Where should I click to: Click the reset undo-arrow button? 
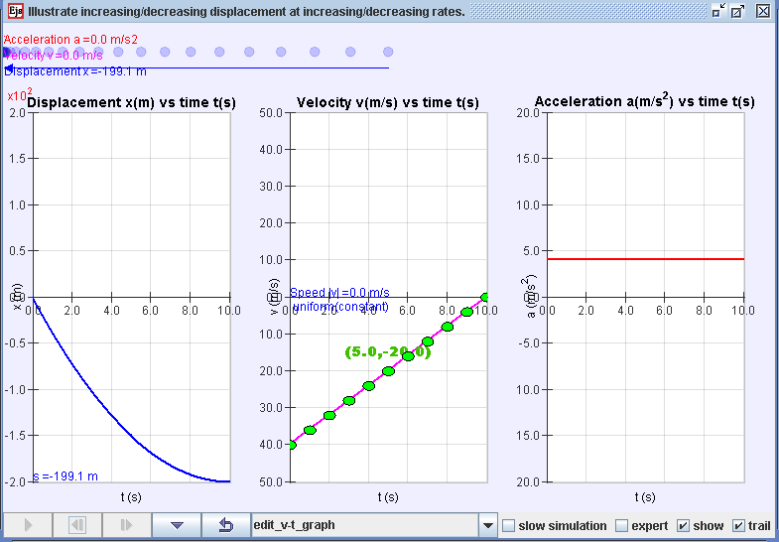[226, 524]
